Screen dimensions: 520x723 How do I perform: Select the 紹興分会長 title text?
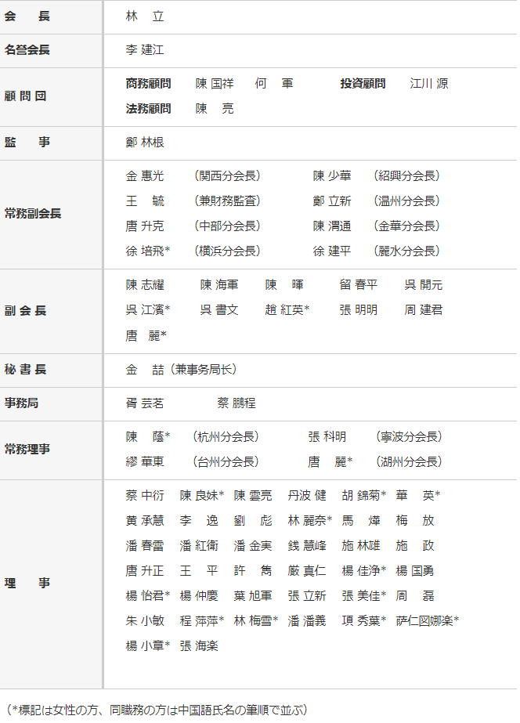coord(406,176)
